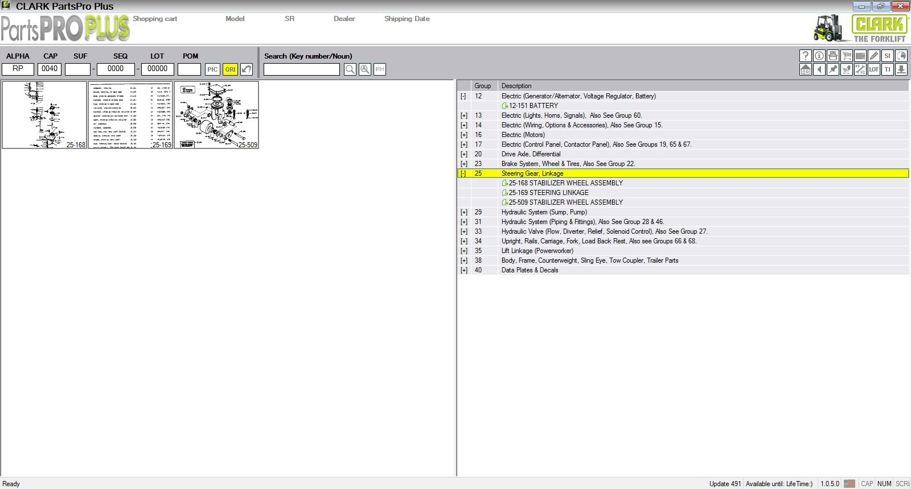Screen dimensions: 911x489
Task: Click the lined list view icon
Action: coord(860,56)
